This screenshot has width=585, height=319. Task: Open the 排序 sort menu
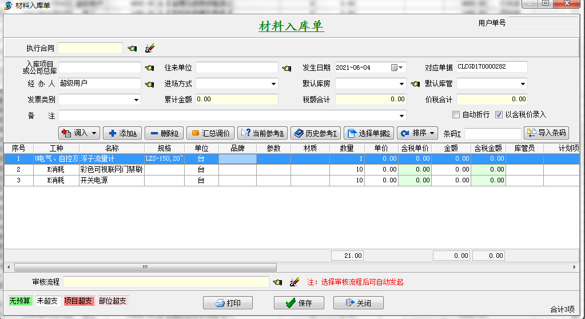tap(417, 133)
